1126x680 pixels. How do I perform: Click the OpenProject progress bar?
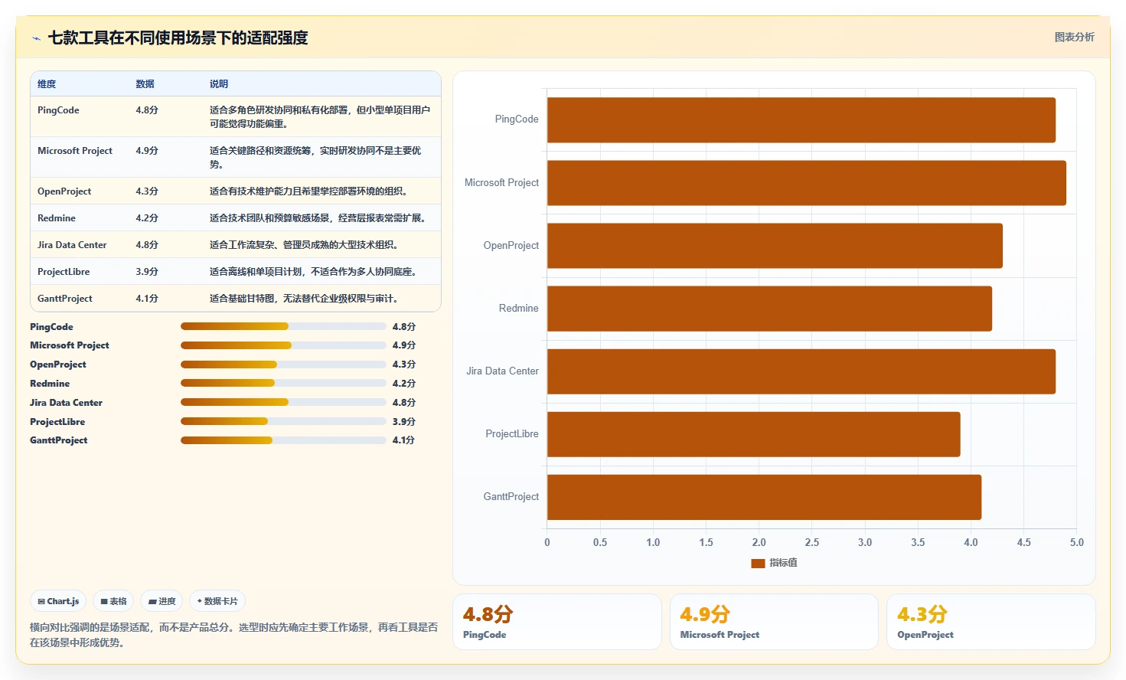(x=283, y=365)
